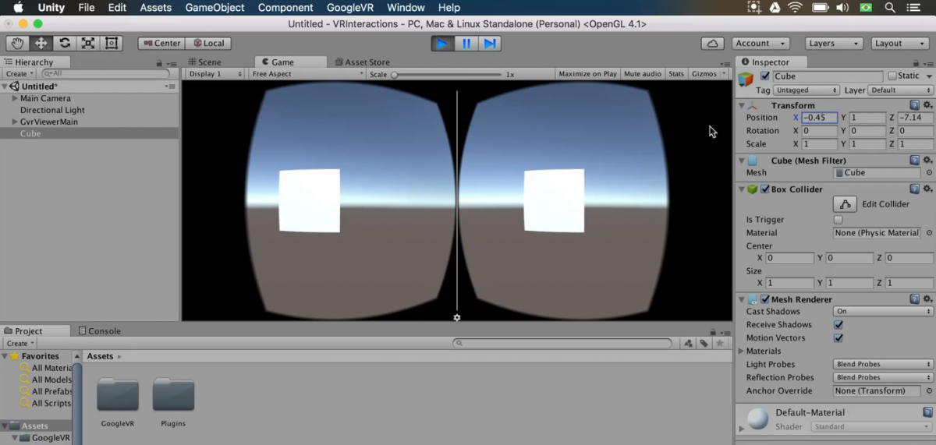This screenshot has width=936, height=445.
Task: Switch to the Asset Store tab
Action: pos(363,62)
